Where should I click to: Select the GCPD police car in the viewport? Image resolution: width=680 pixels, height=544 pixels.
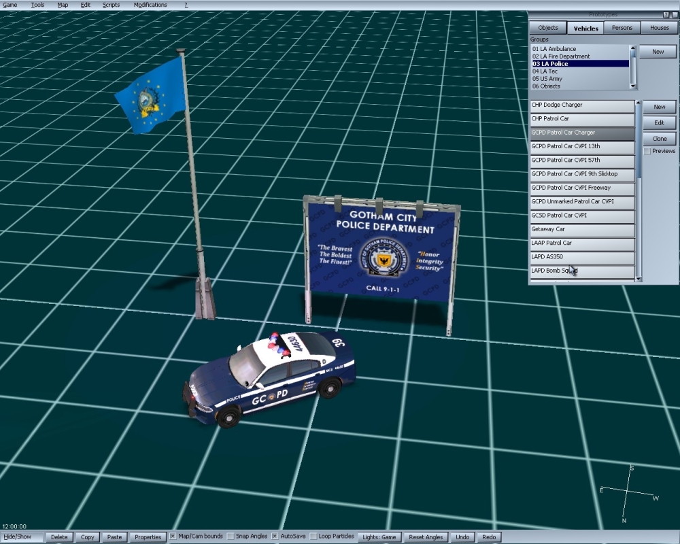pyautogui.click(x=269, y=379)
